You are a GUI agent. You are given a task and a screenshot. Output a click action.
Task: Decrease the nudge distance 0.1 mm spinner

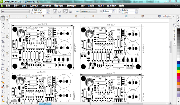(114, 12)
